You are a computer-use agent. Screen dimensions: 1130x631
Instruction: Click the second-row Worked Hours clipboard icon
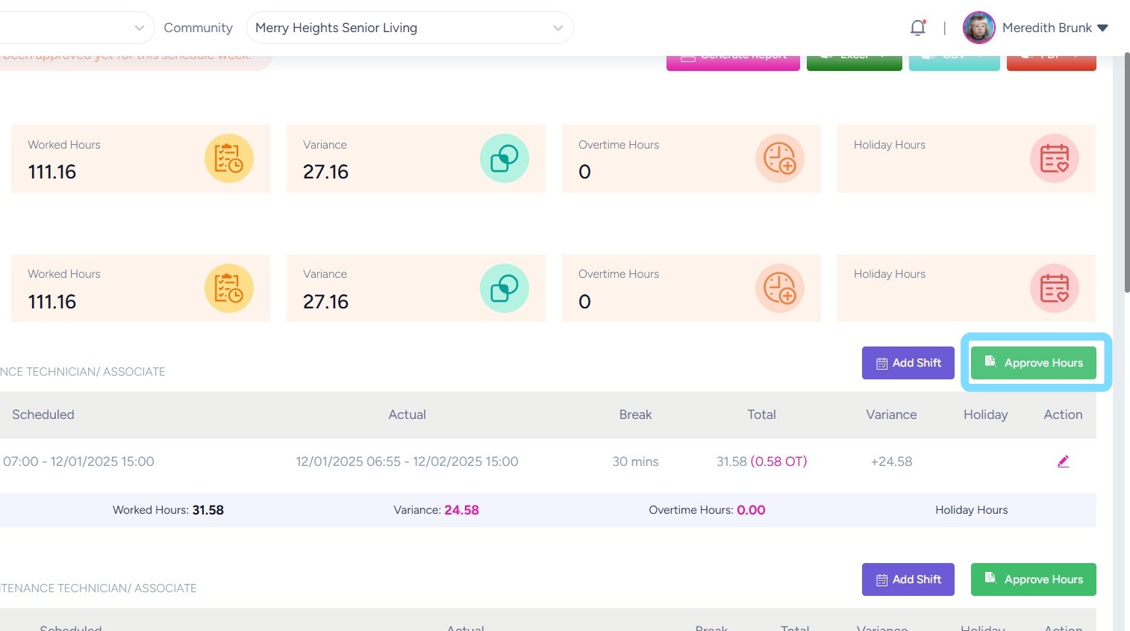tap(228, 288)
